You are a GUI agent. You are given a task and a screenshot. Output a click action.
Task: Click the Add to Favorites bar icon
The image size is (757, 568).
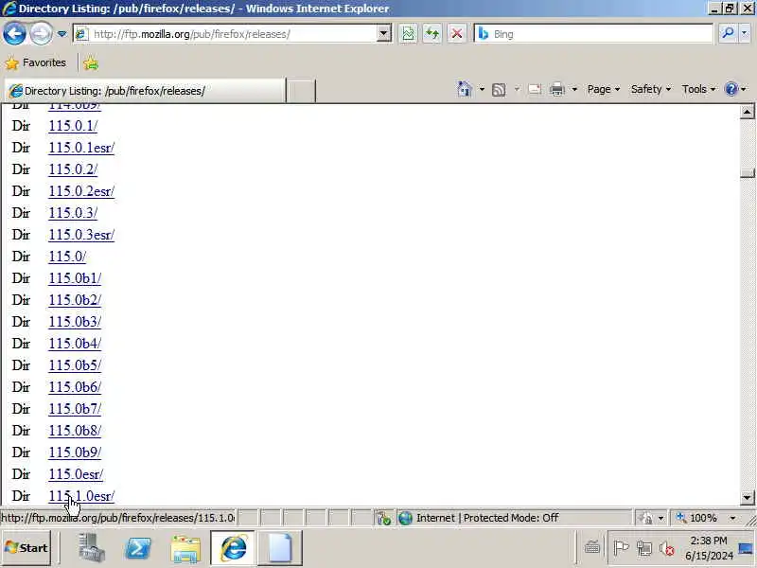pos(90,63)
